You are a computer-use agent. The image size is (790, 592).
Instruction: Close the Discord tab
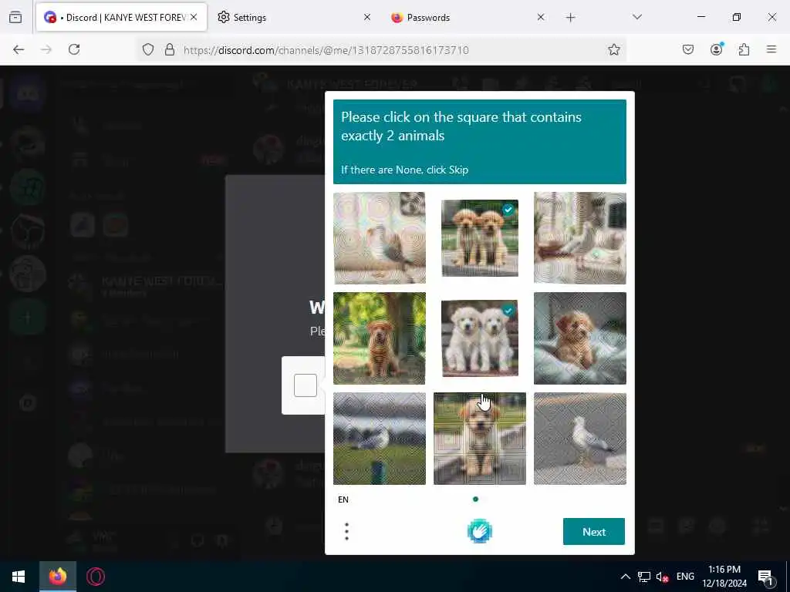[x=194, y=17]
